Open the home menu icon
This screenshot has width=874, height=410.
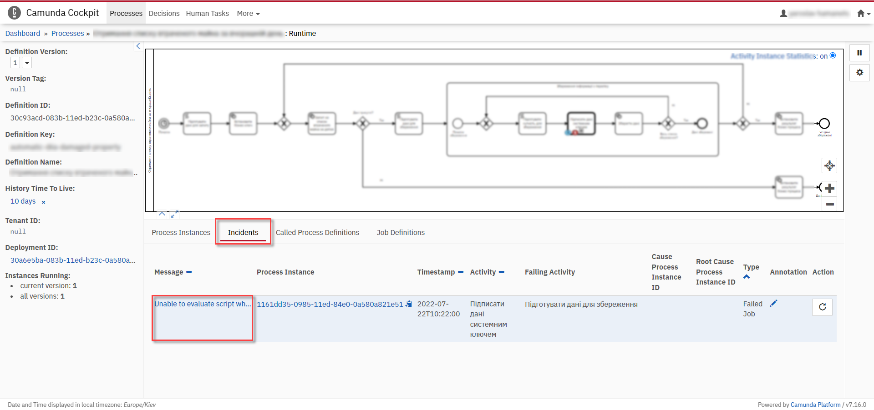point(863,14)
